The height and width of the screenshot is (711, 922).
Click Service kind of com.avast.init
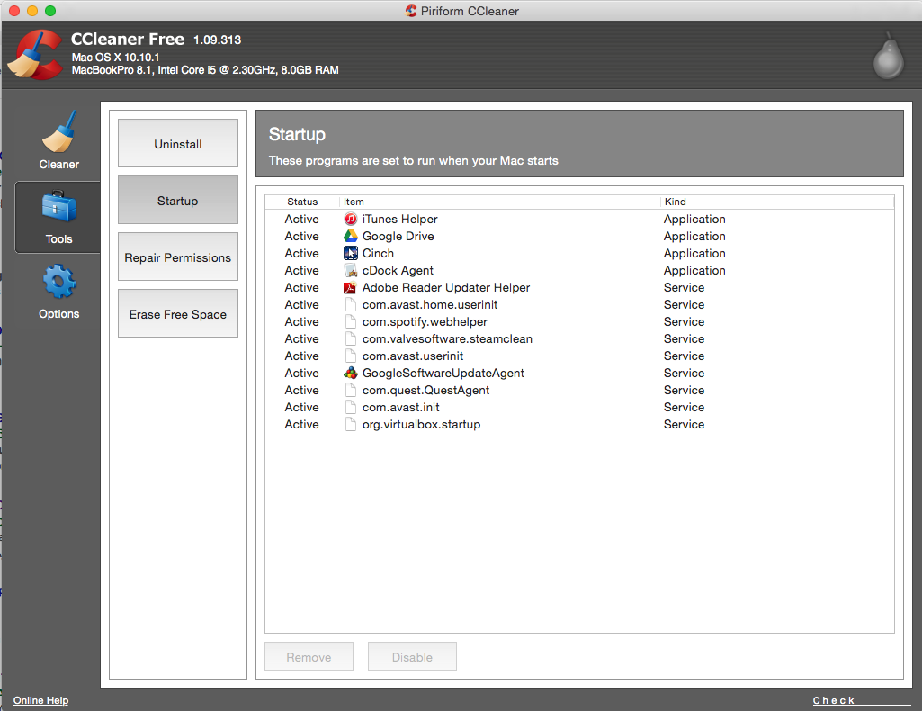point(684,407)
